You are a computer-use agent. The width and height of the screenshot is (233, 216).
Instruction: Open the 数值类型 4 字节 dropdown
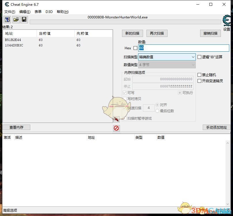167,65
